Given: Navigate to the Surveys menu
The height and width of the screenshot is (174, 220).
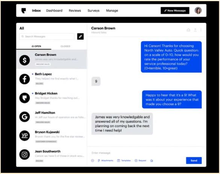Looking at the screenshot, I should (x=93, y=10).
